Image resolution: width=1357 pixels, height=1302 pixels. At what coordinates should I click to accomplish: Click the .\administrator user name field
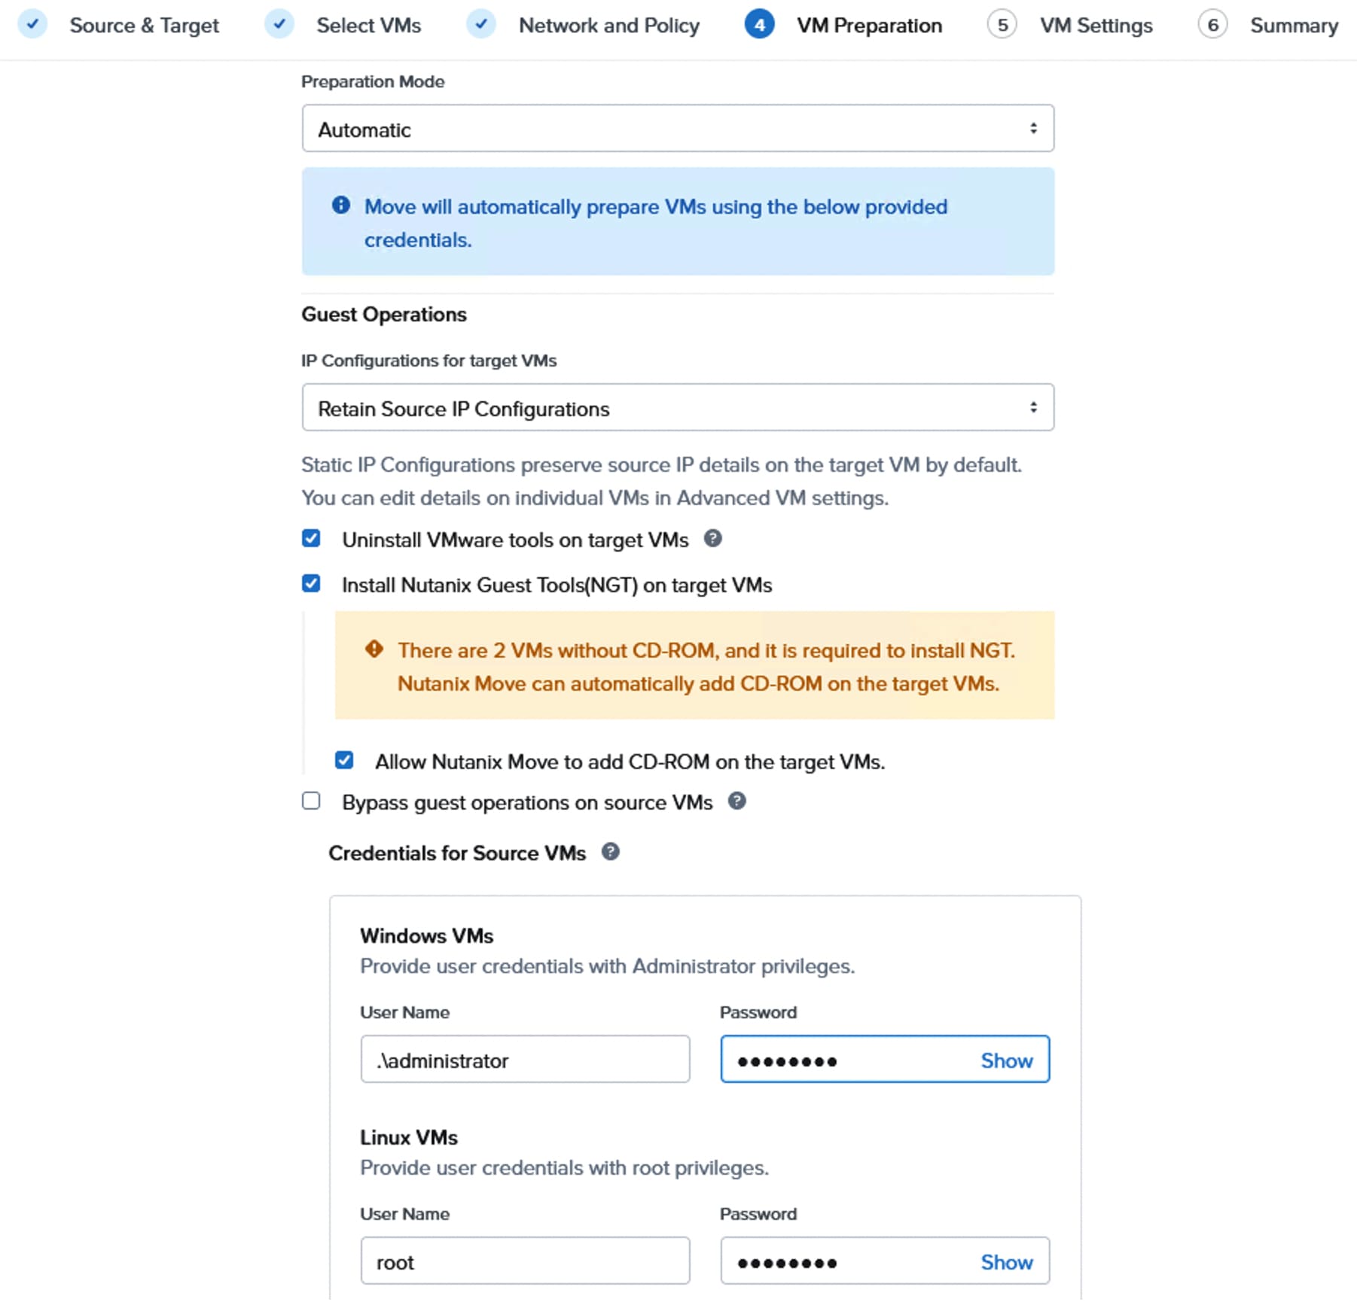(x=525, y=1060)
